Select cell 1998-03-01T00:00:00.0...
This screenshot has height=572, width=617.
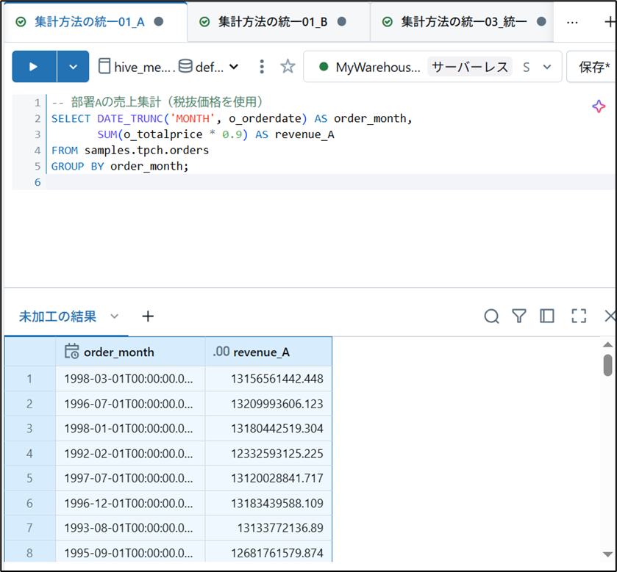tap(130, 379)
